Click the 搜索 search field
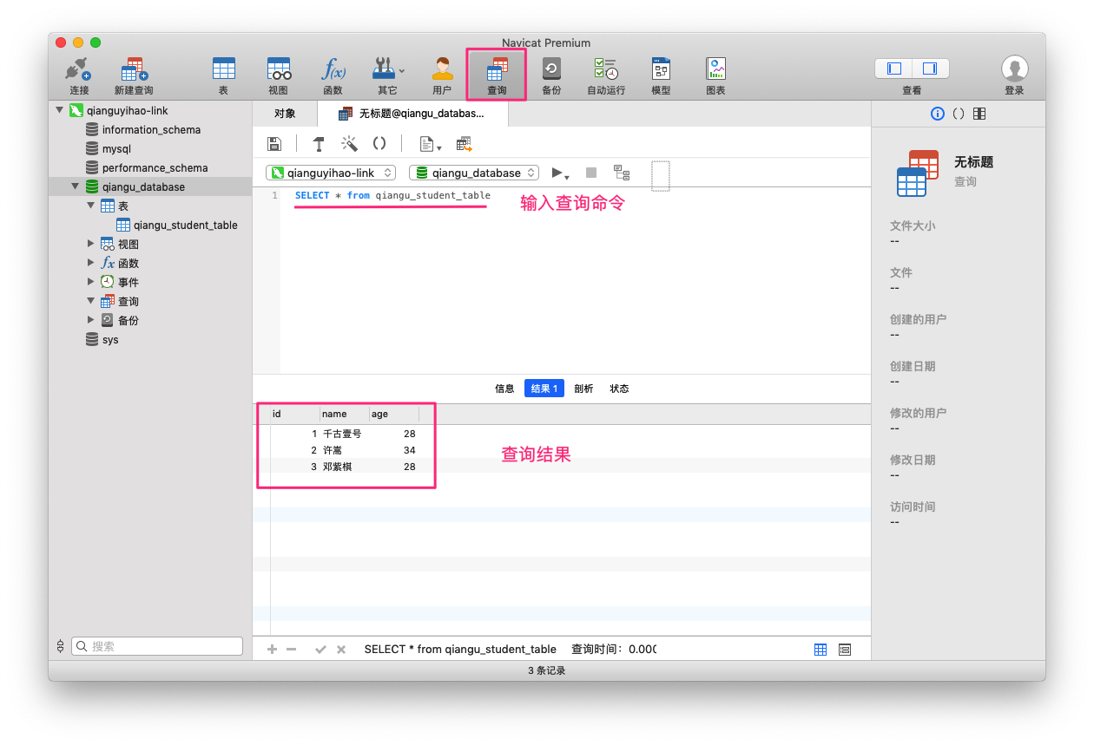1094x745 pixels. tap(157, 646)
